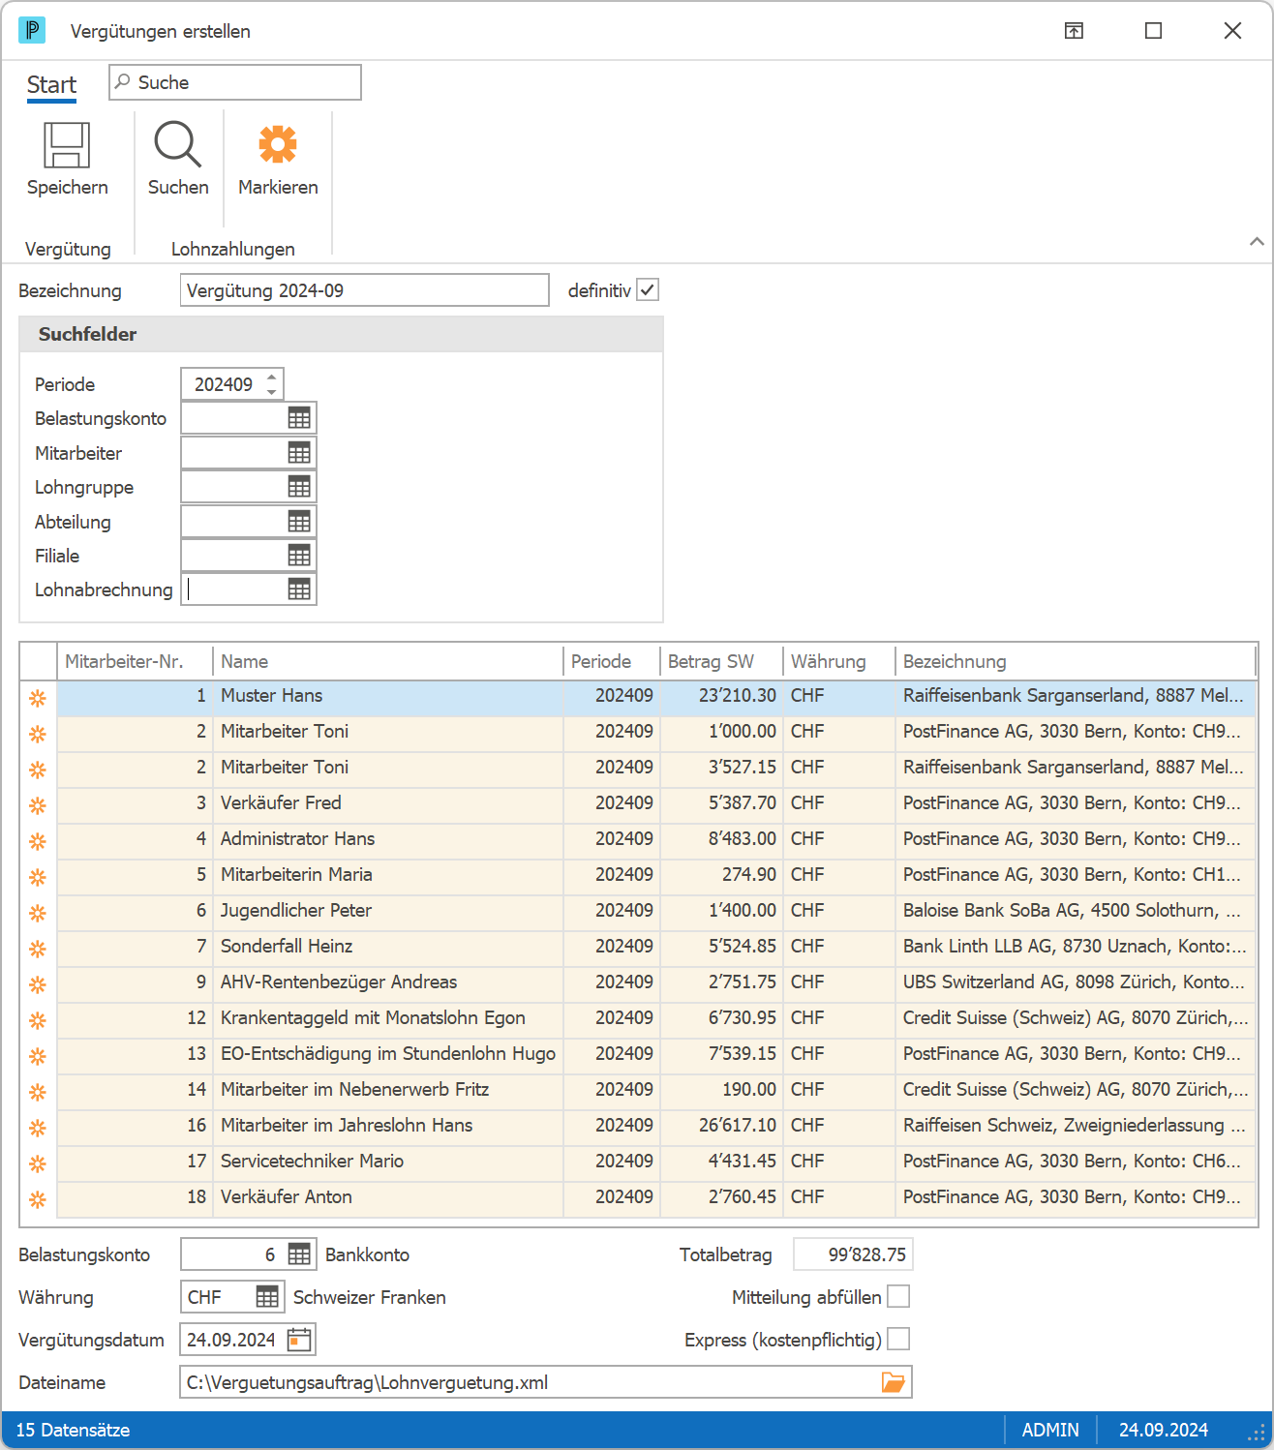Open lookup grid for Filiale field

coord(299,556)
